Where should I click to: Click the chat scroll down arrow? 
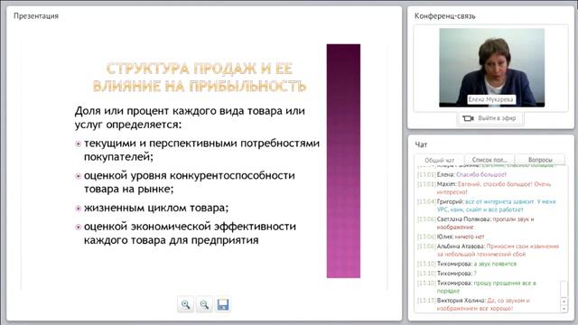(x=564, y=309)
